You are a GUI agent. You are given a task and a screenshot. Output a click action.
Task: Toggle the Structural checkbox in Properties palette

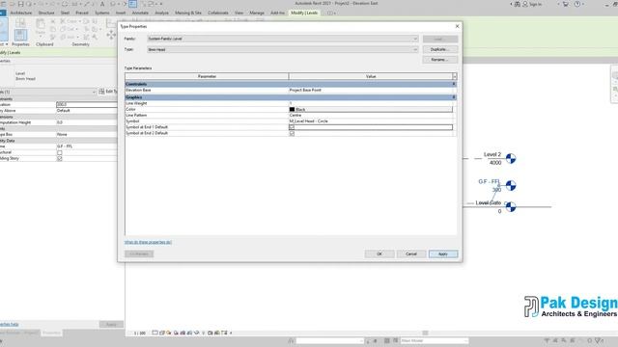click(x=60, y=152)
